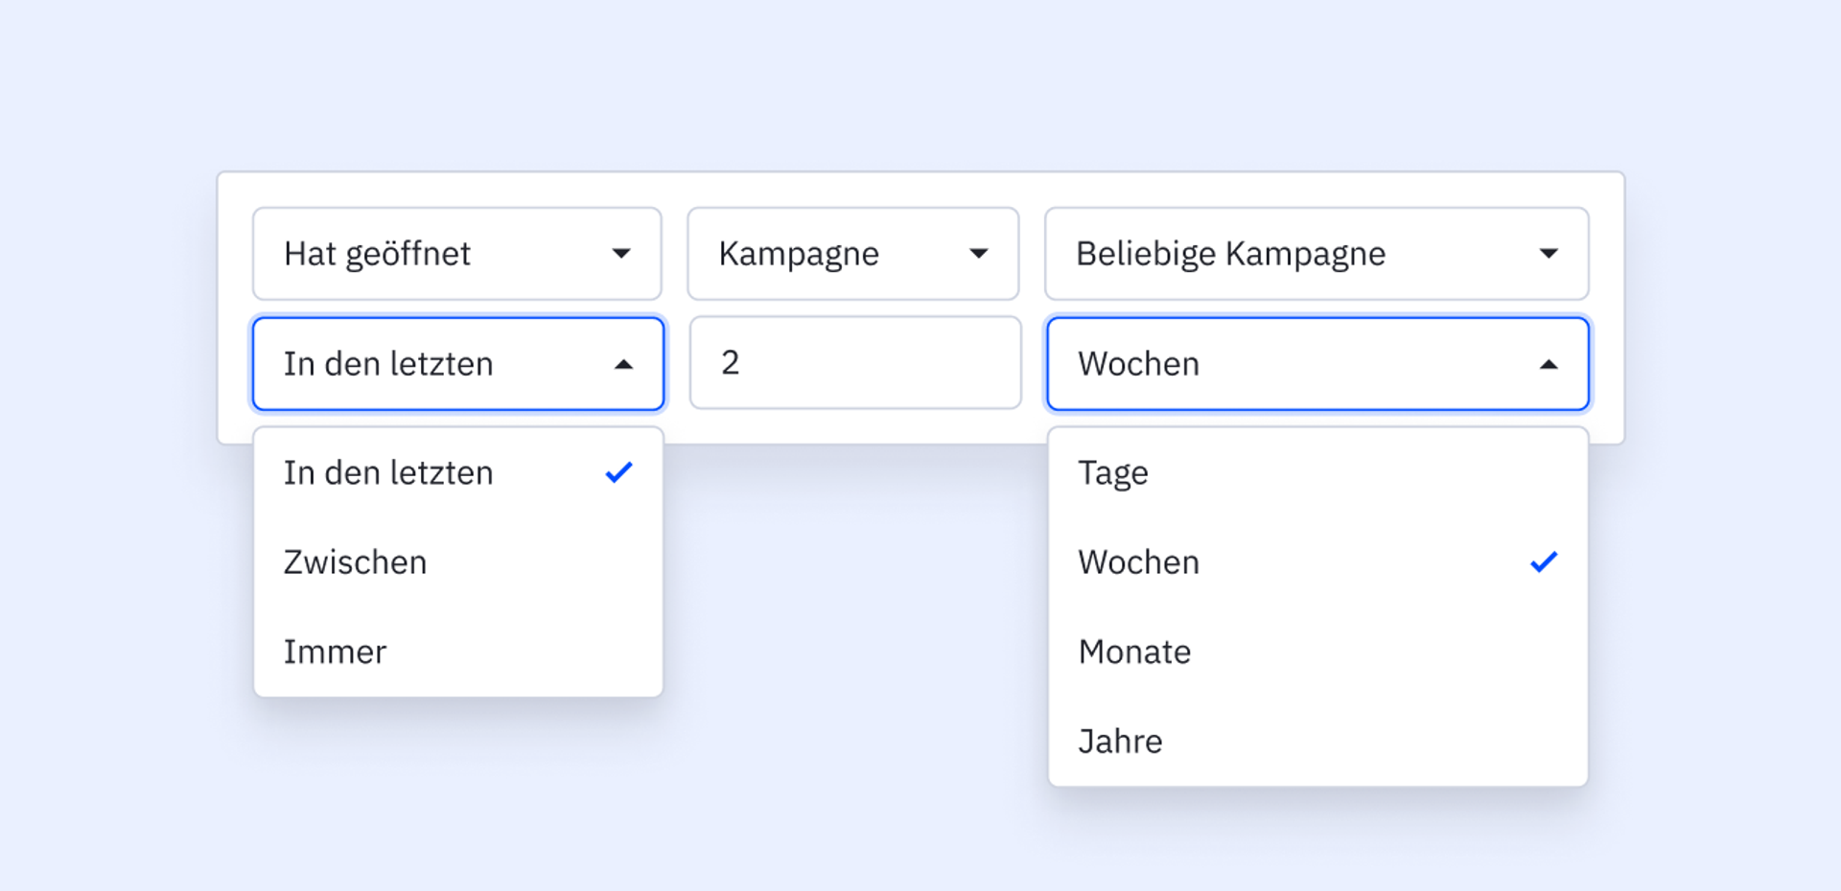Select 'Jahre' as the time unit
The height and width of the screenshot is (891, 1841).
point(1121,742)
